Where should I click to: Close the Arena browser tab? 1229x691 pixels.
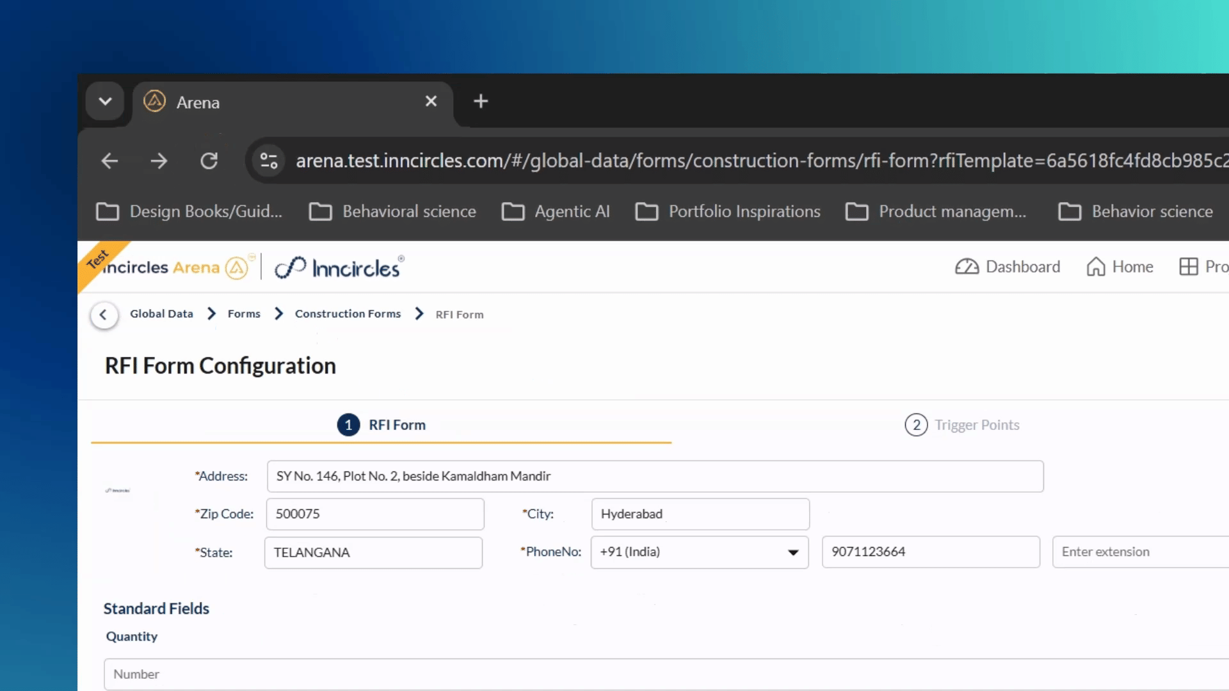coord(431,101)
